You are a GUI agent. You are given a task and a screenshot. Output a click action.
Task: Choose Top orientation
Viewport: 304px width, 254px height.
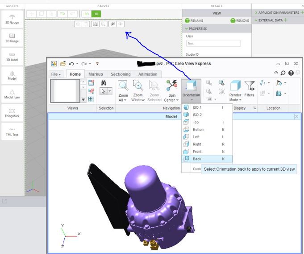coord(207,122)
